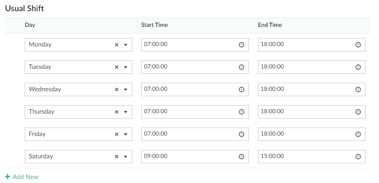This screenshot has height=183, width=379.
Task: Add a new shift row
Action: click(22, 177)
